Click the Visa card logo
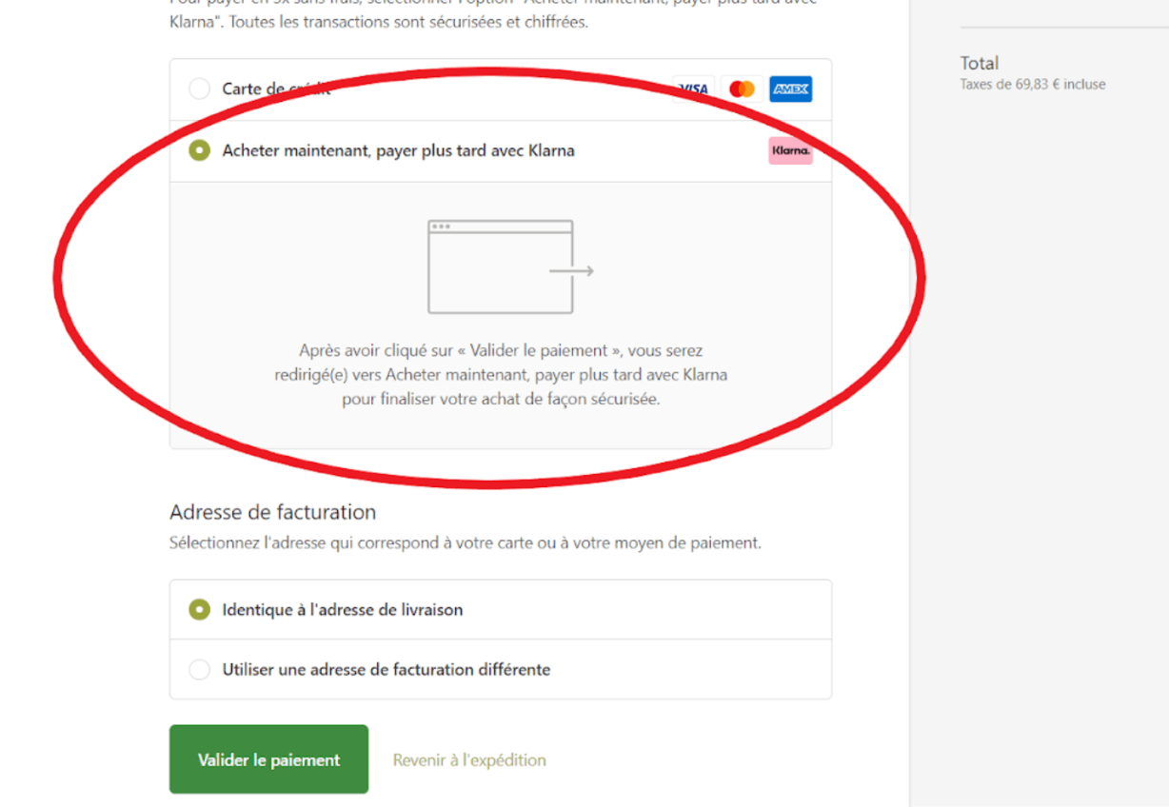This screenshot has height=807, width=1169. [694, 89]
